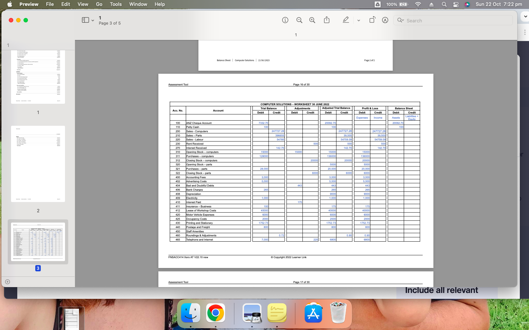
Task: Click the zoom out magnifier icon
Action: pyautogui.click(x=299, y=20)
